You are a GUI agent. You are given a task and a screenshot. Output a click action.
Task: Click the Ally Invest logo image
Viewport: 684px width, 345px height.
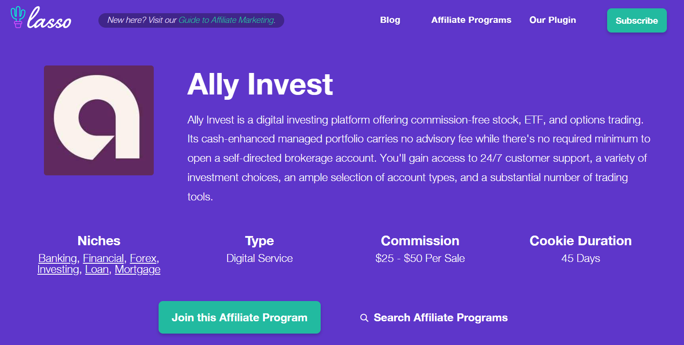[99, 120]
